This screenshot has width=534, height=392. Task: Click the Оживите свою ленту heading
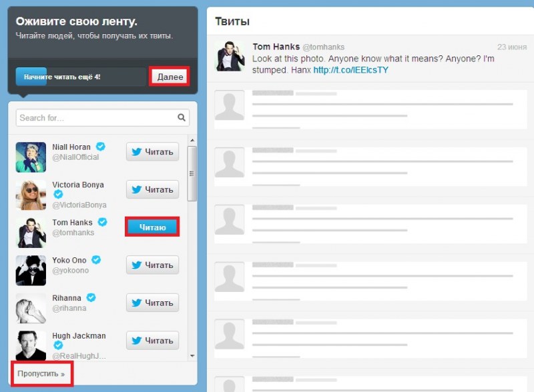pyautogui.click(x=77, y=21)
